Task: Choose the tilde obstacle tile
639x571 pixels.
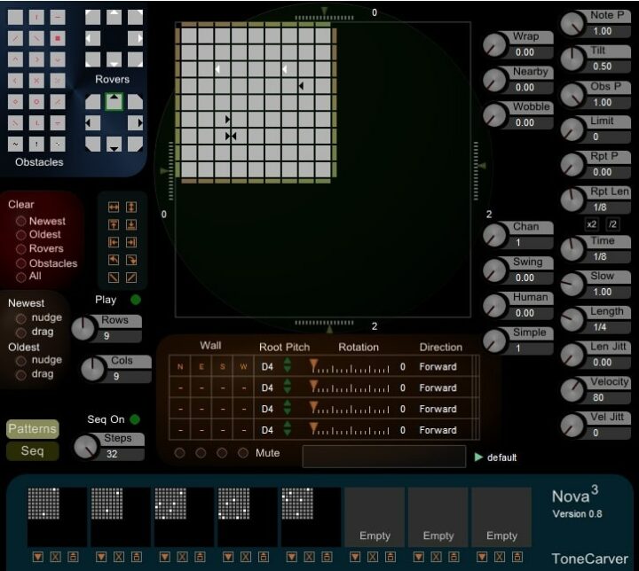Action: pos(15,144)
